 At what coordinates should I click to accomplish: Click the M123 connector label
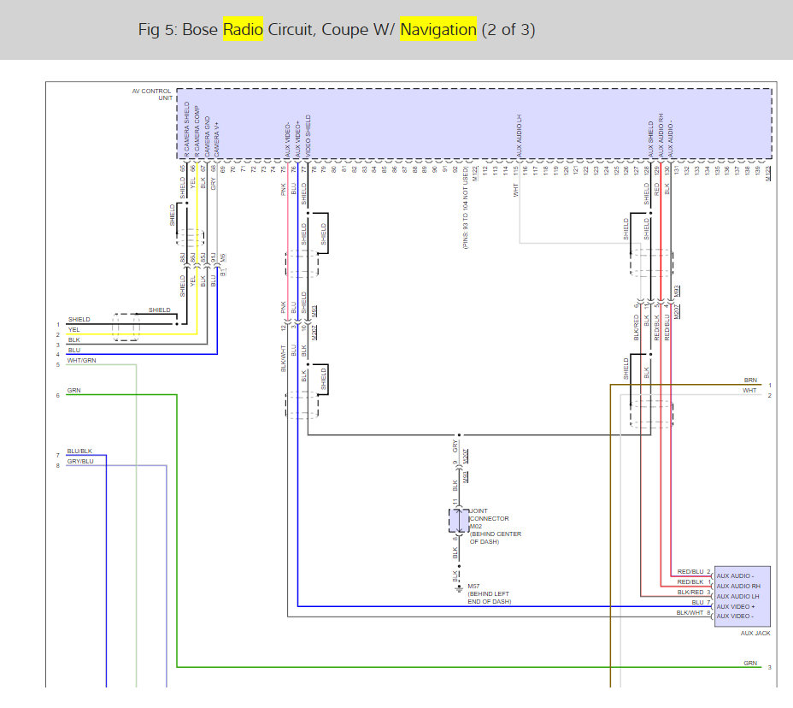pyautogui.click(x=767, y=174)
